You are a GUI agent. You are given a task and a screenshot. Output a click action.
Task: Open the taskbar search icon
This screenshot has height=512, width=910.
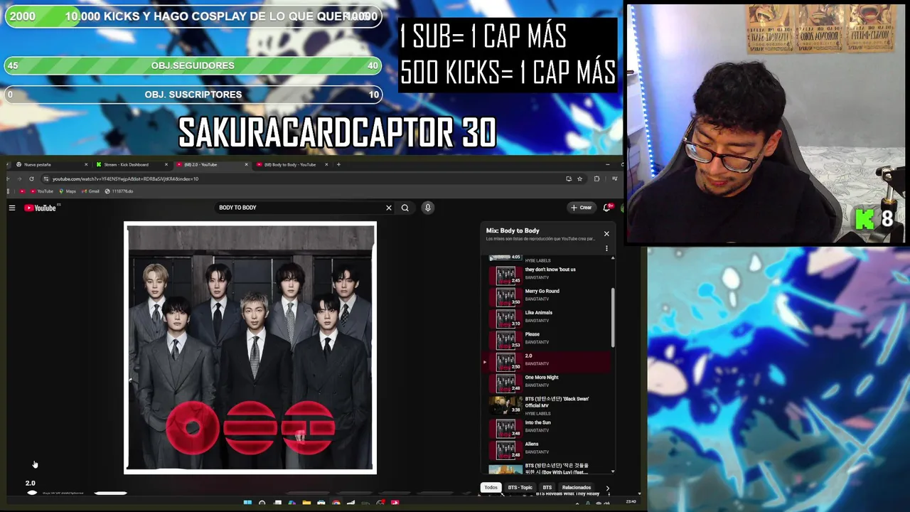[262, 503]
